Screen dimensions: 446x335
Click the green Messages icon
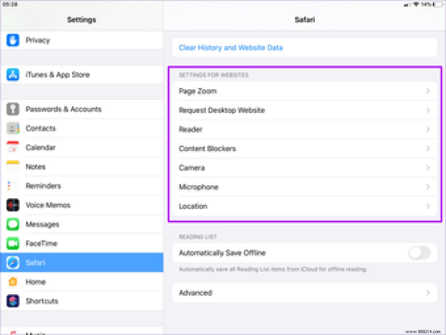[13, 224]
